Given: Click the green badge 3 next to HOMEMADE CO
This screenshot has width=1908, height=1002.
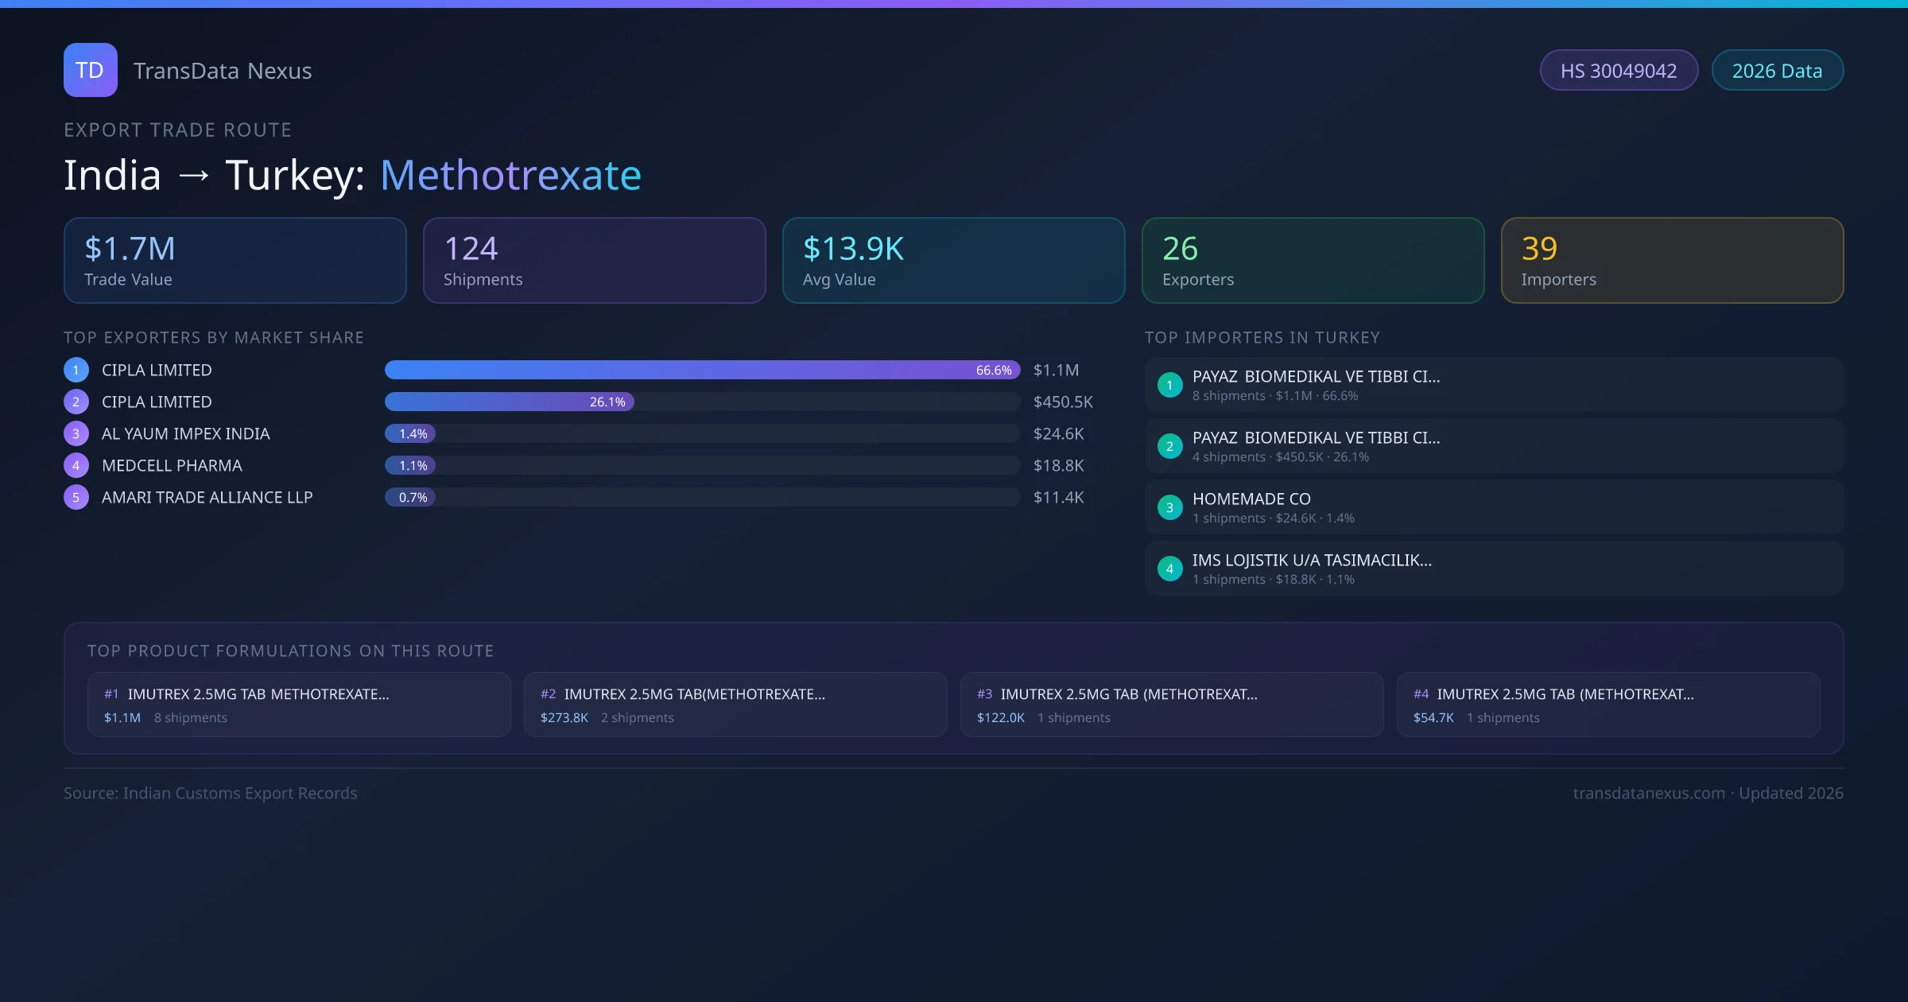Looking at the screenshot, I should tap(1169, 507).
